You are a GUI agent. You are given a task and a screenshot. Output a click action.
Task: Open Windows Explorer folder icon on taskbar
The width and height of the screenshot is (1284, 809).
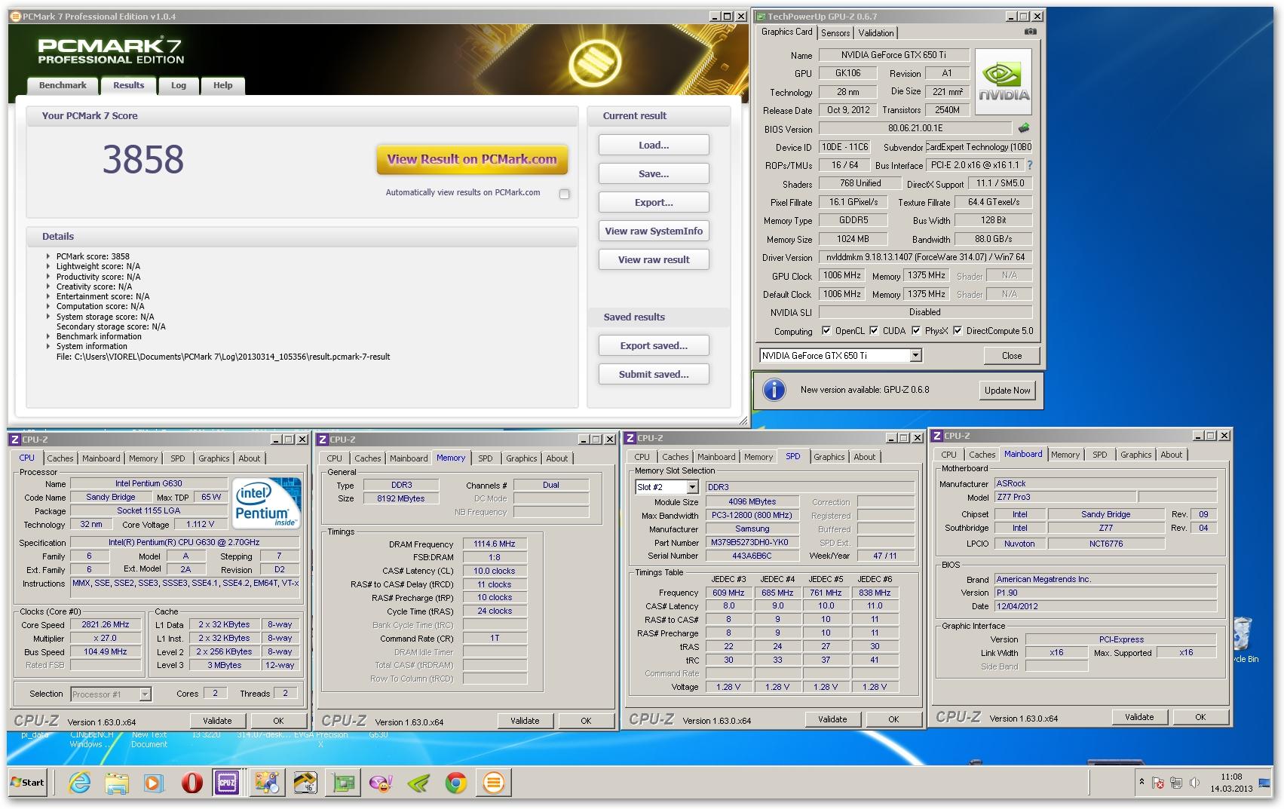tap(117, 783)
